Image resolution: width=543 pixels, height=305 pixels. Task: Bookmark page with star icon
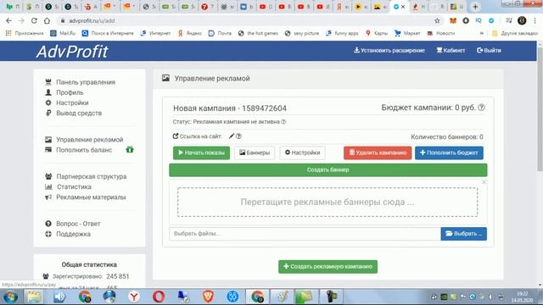pyautogui.click(x=438, y=20)
